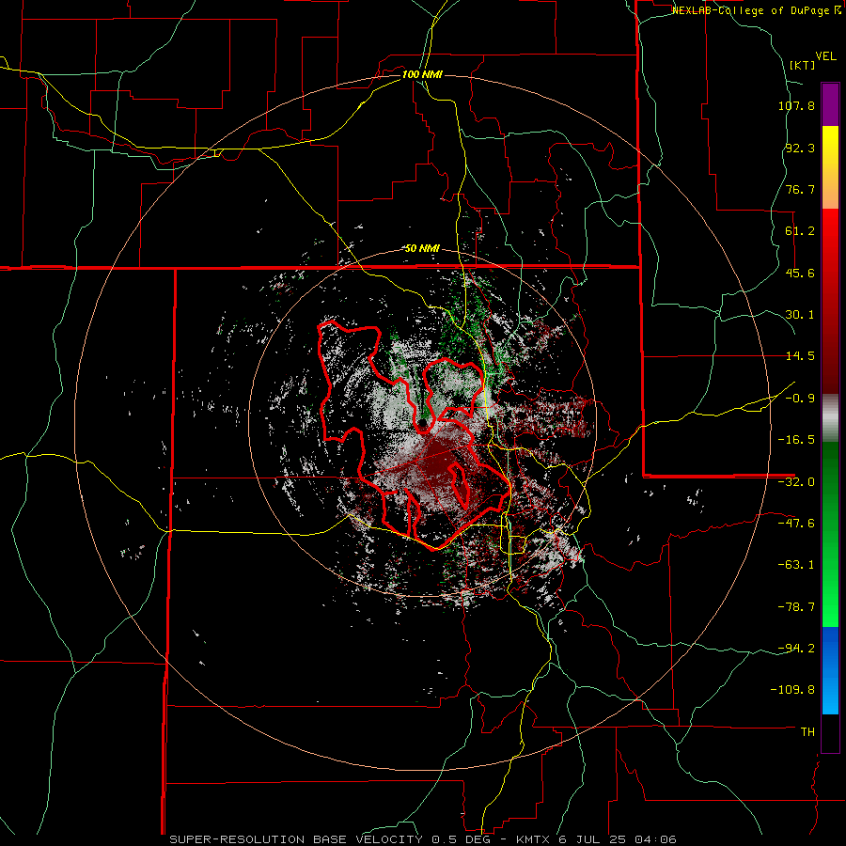Select the blue segment of the color bar
This screenshot has width=846, height=846.
(830, 670)
